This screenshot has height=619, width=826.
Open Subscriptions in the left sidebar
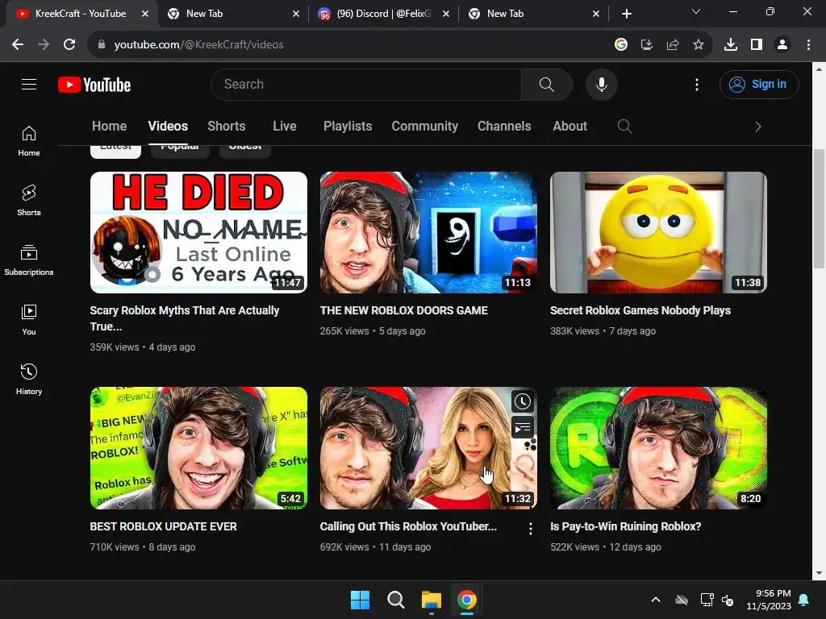pos(29,260)
